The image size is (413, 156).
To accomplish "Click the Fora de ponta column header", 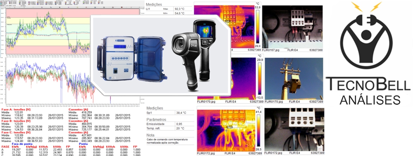I will click(x=24, y=144).
